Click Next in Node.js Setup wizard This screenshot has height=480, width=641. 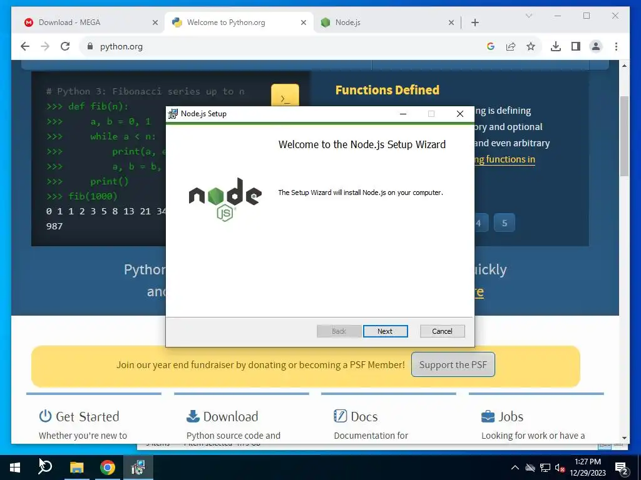385,331
